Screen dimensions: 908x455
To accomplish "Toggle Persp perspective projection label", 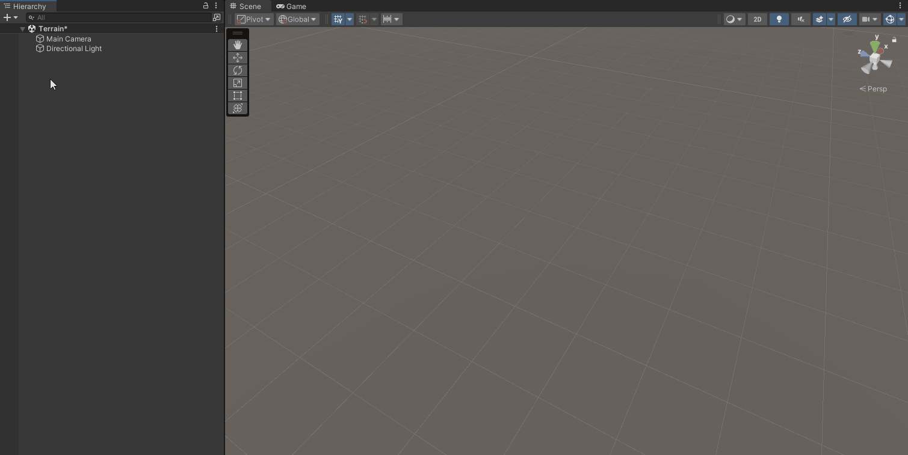I will [x=873, y=89].
